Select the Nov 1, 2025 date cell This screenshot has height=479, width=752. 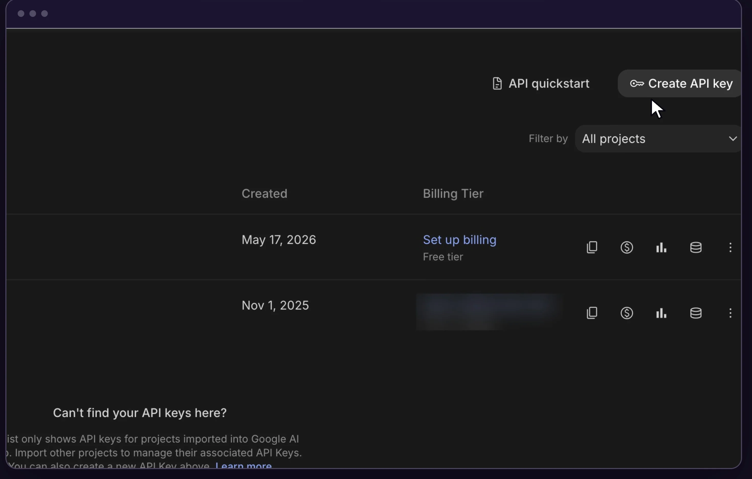click(275, 305)
